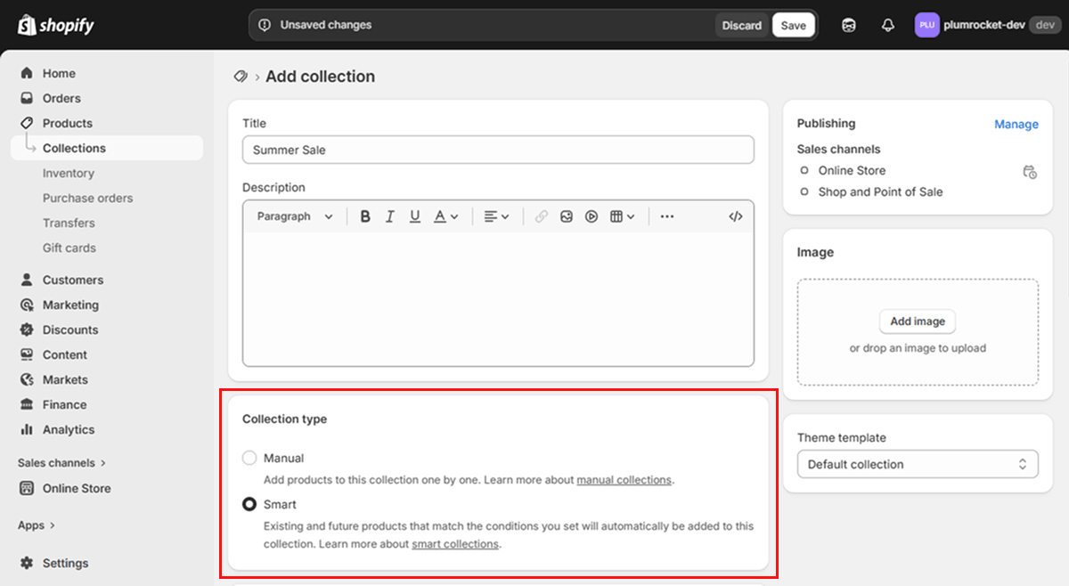Open the Paragraph style dropdown
Viewport: 1069px width, 586px height.
click(x=295, y=216)
